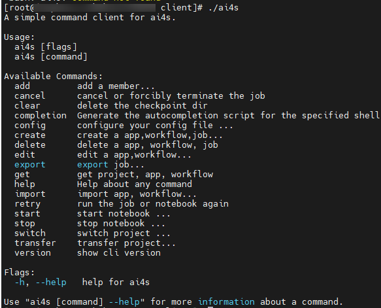Click "configure your config file ..." description
This screenshot has width=381, height=308.
coord(155,126)
